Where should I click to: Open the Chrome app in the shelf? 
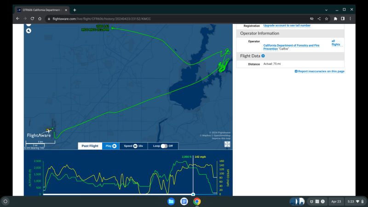pyautogui.click(x=197, y=201)
